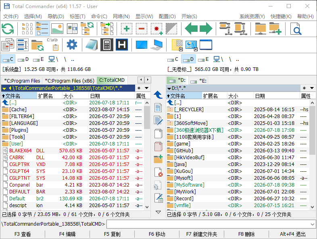Image resolution: width=317 pixels, height=239 pixels.
Task: Open directory tree with refresh icon
Action: coord(87,29)
